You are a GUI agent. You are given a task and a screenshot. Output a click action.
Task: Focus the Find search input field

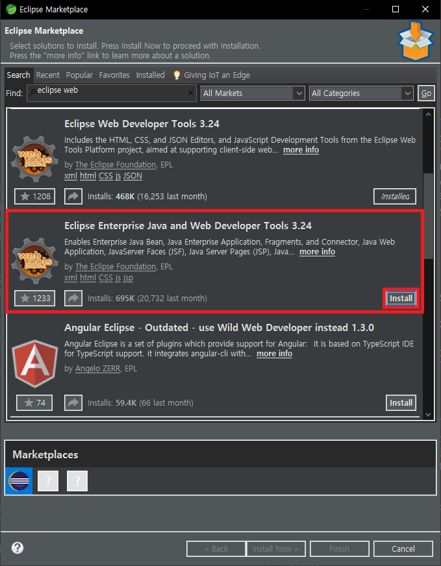pyautogui.click(x=112, y=93)
